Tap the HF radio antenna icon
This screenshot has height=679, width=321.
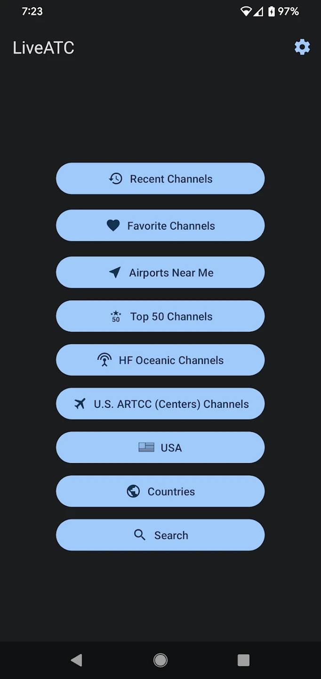[104, 360]
